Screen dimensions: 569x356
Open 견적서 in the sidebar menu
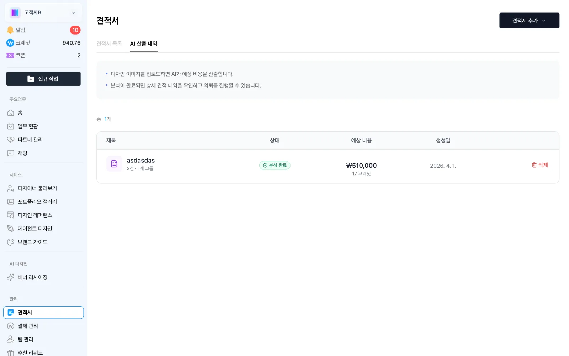pyautogui.click(x=43, y=313)
